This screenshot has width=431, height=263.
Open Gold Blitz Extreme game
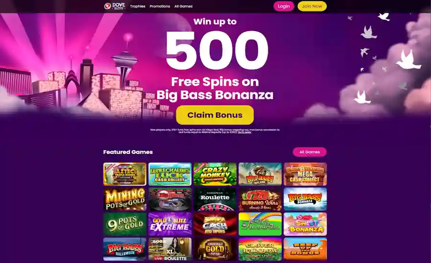pyautogui.click(x=170, y=224)
